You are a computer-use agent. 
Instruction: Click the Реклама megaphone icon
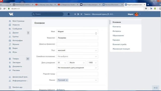[x=10, y=70]
